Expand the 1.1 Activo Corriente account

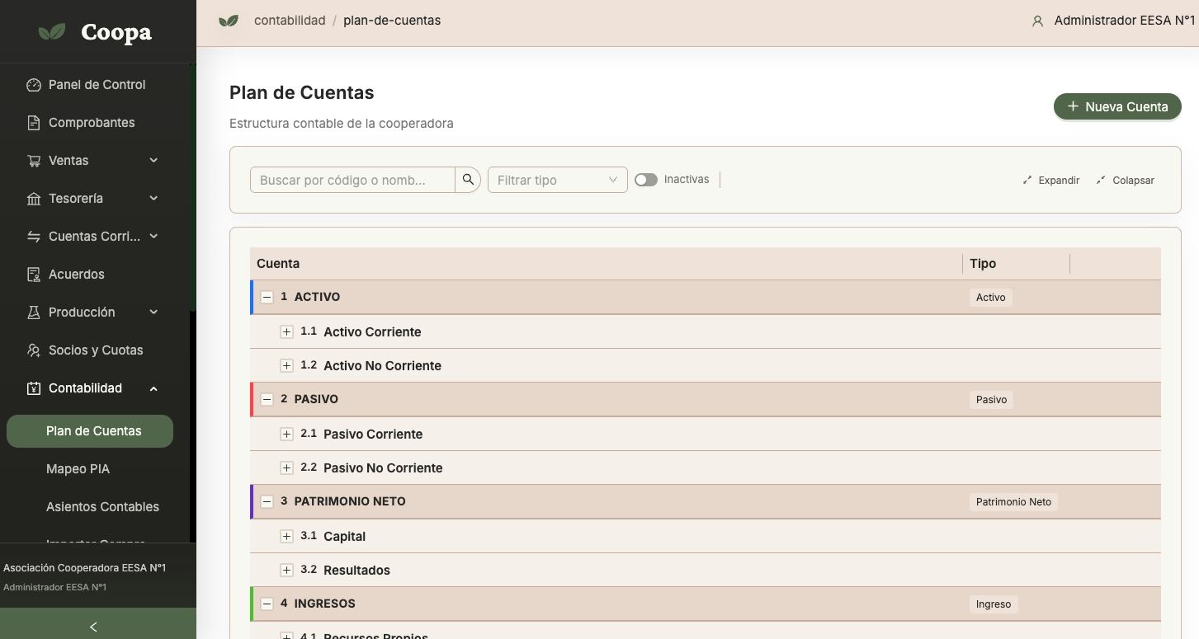(x=286, y=331)
